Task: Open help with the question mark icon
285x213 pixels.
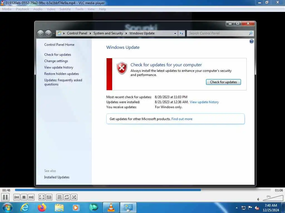Action: pyautogui.click(x=251, y=42)
